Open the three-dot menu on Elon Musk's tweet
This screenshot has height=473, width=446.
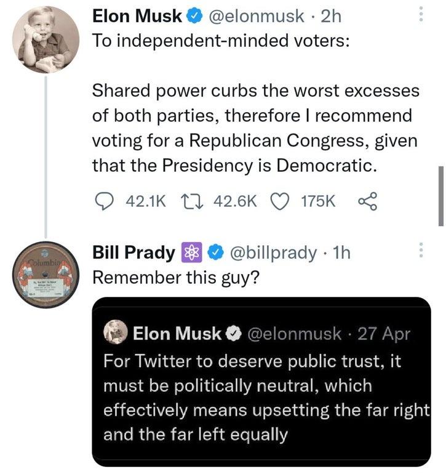pyautogui.click(x=421, y=15)
